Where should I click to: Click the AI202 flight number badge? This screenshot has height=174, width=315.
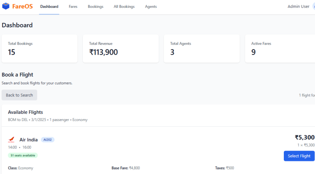click(x=48, y=140)
